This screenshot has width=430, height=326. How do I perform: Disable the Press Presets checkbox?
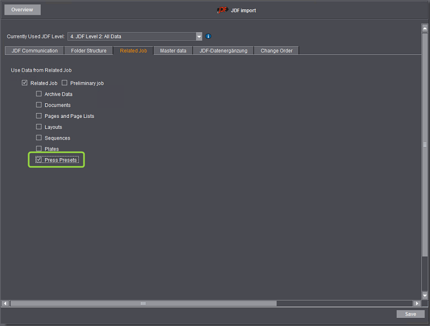39,160
